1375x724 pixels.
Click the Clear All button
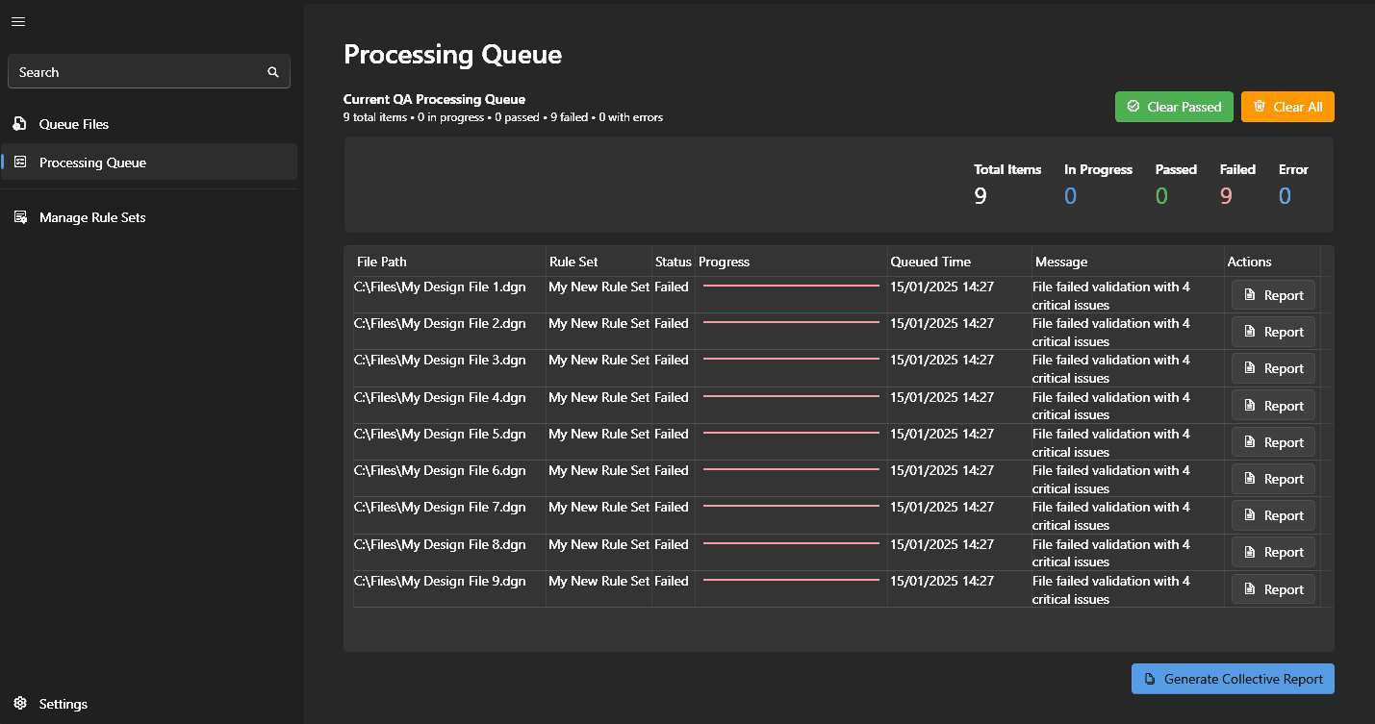point(1287,106)
